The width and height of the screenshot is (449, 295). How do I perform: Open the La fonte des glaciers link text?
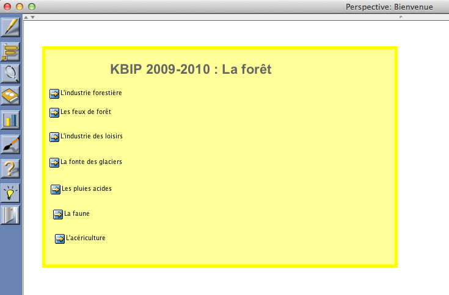pos(92,162)
